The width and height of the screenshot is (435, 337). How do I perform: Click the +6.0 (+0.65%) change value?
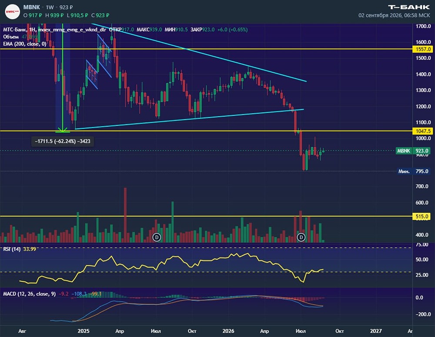point(232,30)
